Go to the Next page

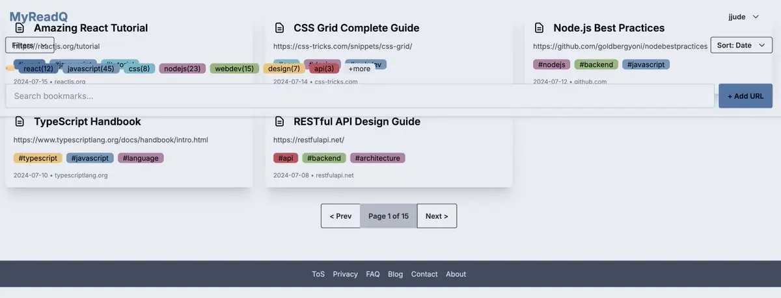437,216
